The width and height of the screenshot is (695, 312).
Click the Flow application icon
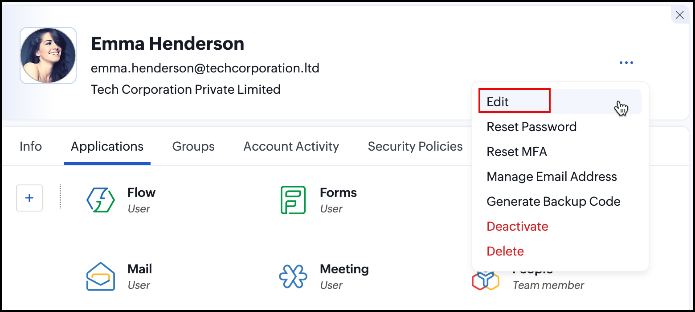point(101,200)
